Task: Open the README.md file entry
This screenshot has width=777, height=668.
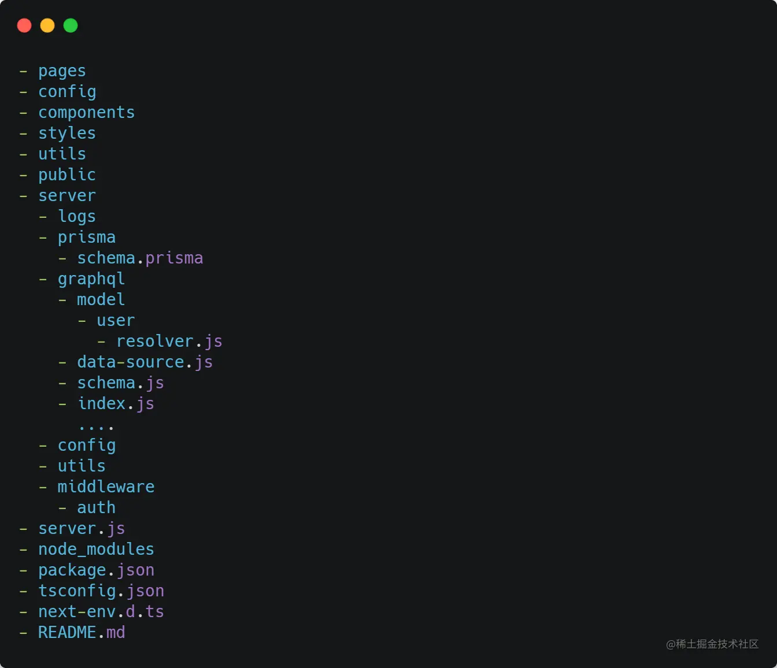Action: tap(82, 632)
